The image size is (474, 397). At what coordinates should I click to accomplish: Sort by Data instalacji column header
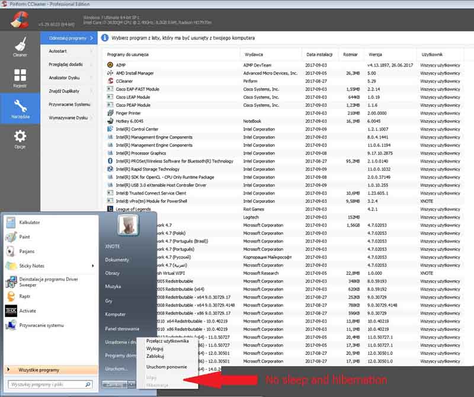320,55
